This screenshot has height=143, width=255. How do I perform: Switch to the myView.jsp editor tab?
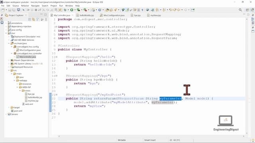click(154, 15)
